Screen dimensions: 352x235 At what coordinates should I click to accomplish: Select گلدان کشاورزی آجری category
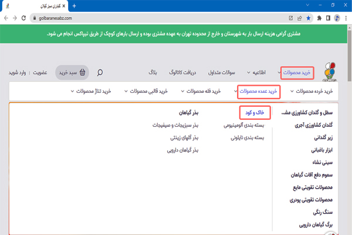(x=314, y=125)
